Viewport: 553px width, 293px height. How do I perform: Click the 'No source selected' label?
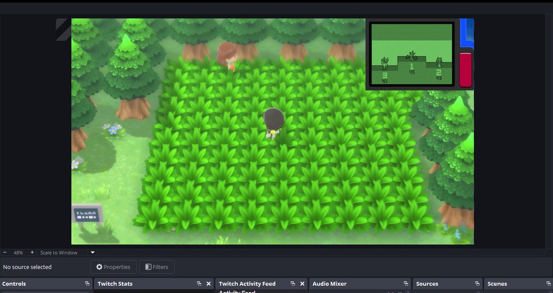click(27, 267)
